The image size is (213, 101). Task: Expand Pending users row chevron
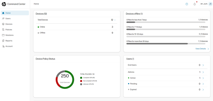pyautogui.click(x=203, y=84)
